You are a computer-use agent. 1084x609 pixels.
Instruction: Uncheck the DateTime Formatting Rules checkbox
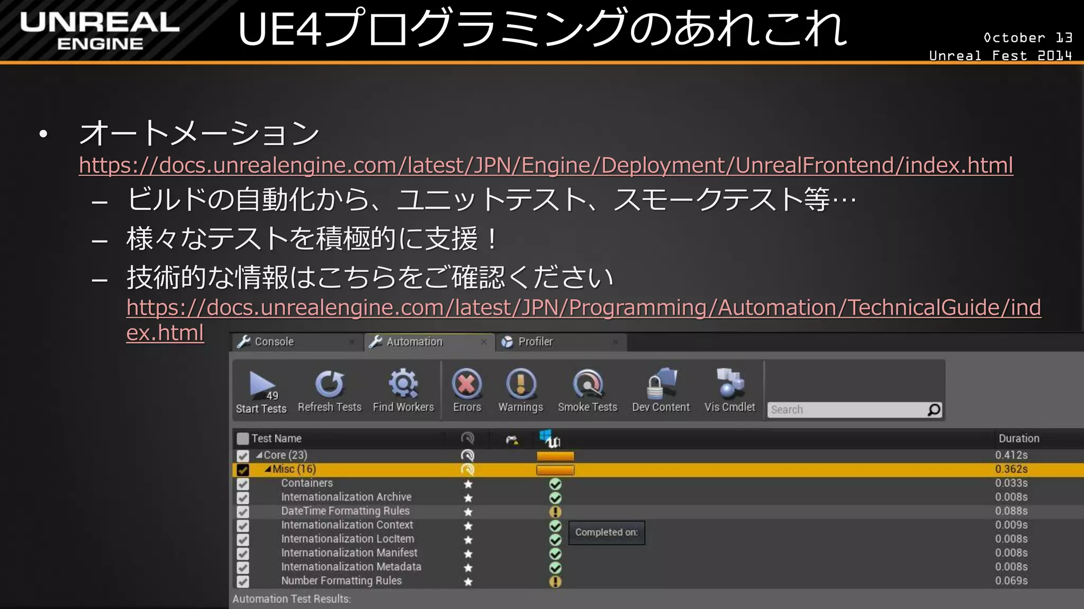pyautogui.click(x=243, y=512)
